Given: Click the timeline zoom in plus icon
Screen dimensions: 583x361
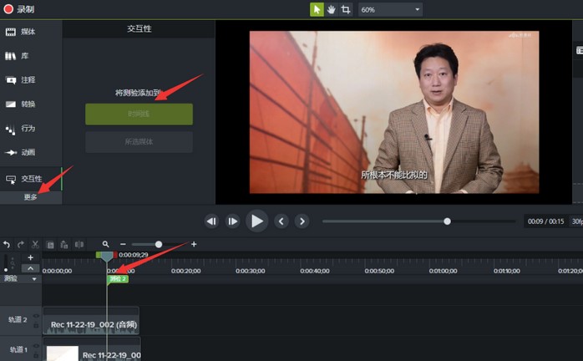Looking at the screenshot, I should 194,244.
